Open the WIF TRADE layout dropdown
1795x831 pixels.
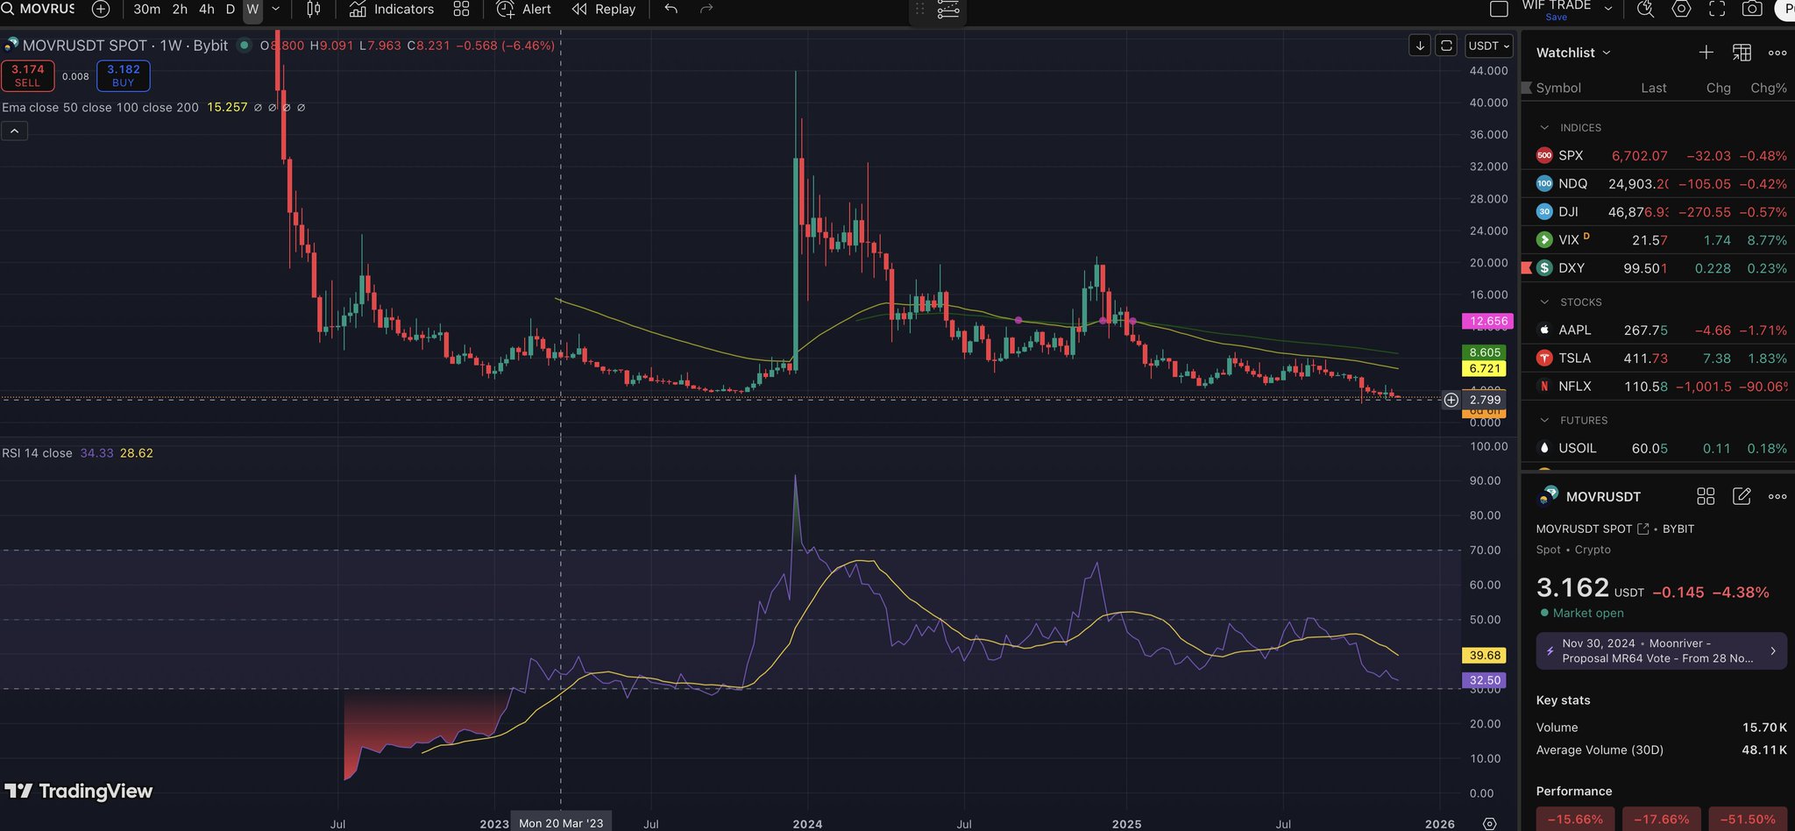[1608, 8]
